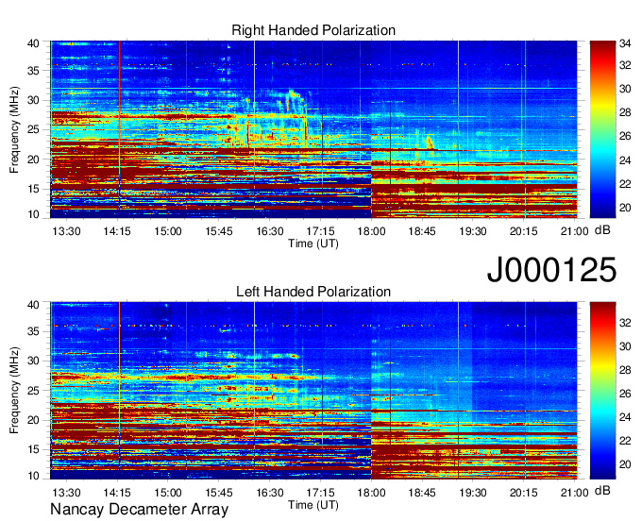Click the 15:00 time tick under the bottom plot

(x=168, y=493)
